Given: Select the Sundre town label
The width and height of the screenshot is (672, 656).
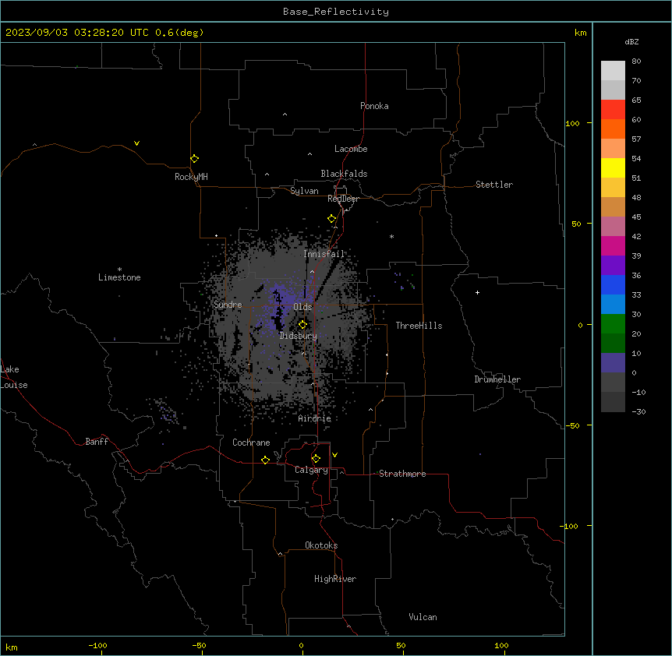Looking at the screenshot, I should tap(228, 305).
